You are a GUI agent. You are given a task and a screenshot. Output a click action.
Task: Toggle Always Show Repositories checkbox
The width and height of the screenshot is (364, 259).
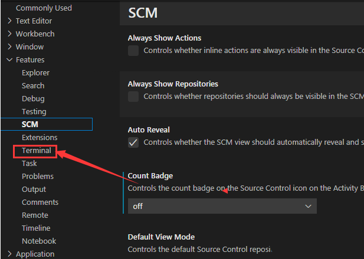point(133,97)
